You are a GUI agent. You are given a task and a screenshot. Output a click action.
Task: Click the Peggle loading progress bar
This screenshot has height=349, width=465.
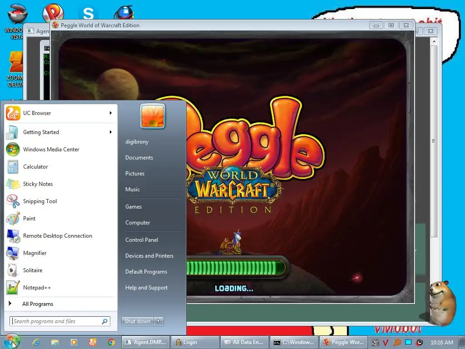click(236, 267)
